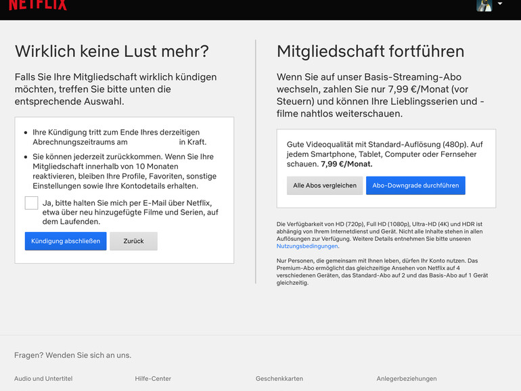521x391 pixels.
Task: Select the heading Mitgliedschaft fortführen
Action: point(371,51)
